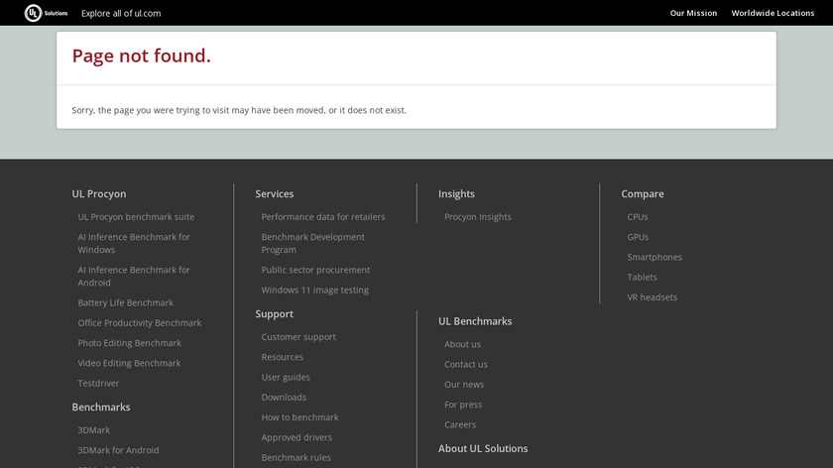Click the UL Solutions logo icon
The image size is (833, 468).
click(x=33, y=13)
